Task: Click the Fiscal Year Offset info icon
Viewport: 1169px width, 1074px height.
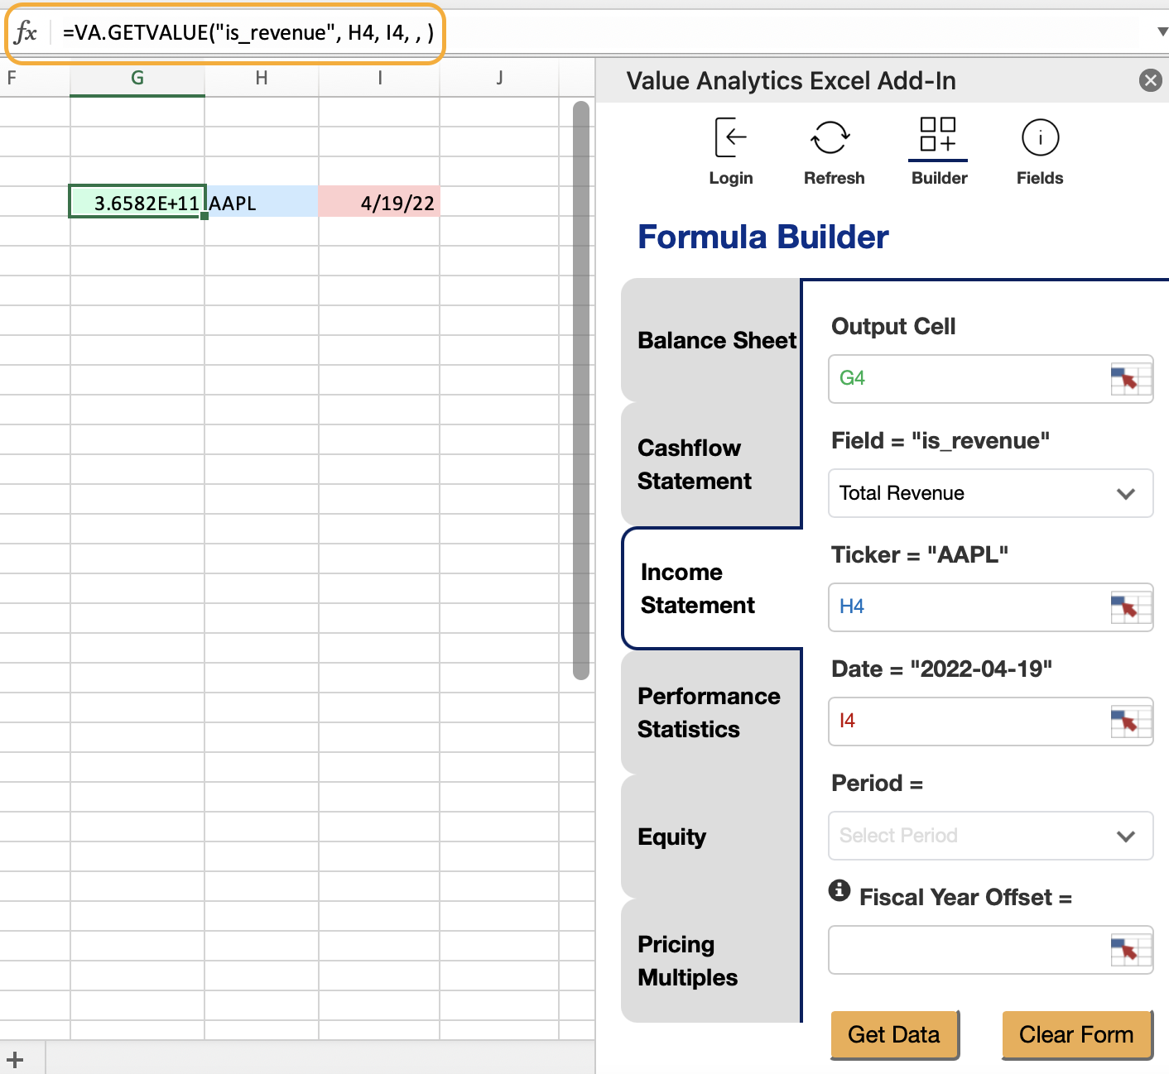Action: [839, 892]
